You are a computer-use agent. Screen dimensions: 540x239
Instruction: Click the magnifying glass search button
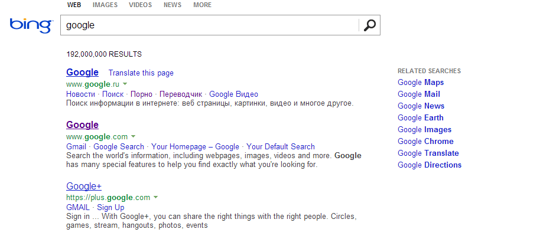coord(369,25)
